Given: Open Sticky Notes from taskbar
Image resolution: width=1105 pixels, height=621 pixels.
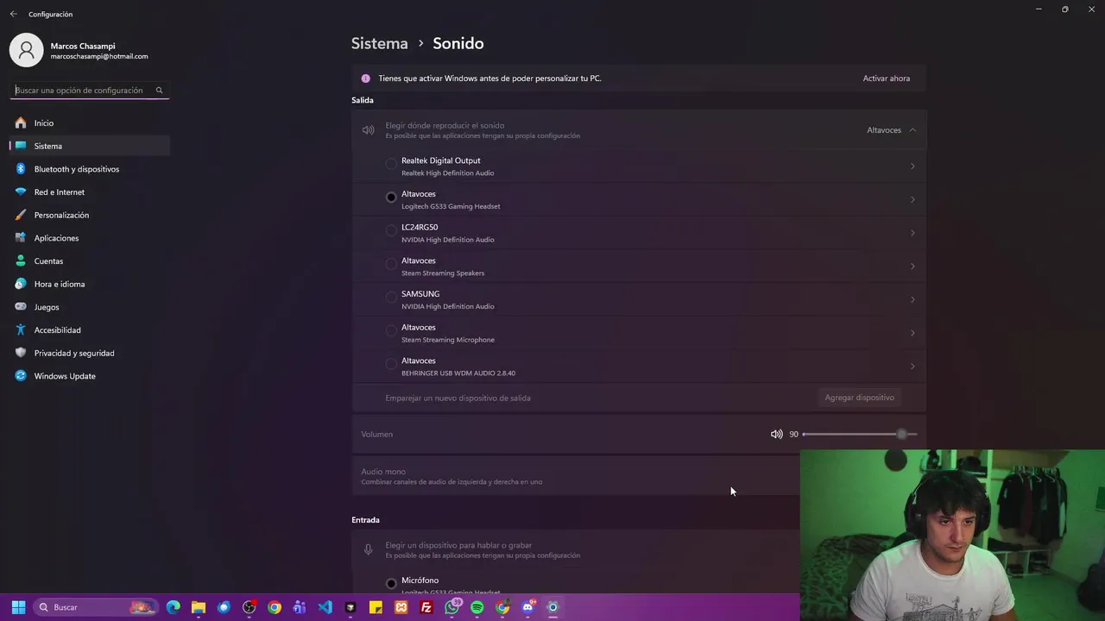Looking at the screenshot, I should click(x=376, y=607).
